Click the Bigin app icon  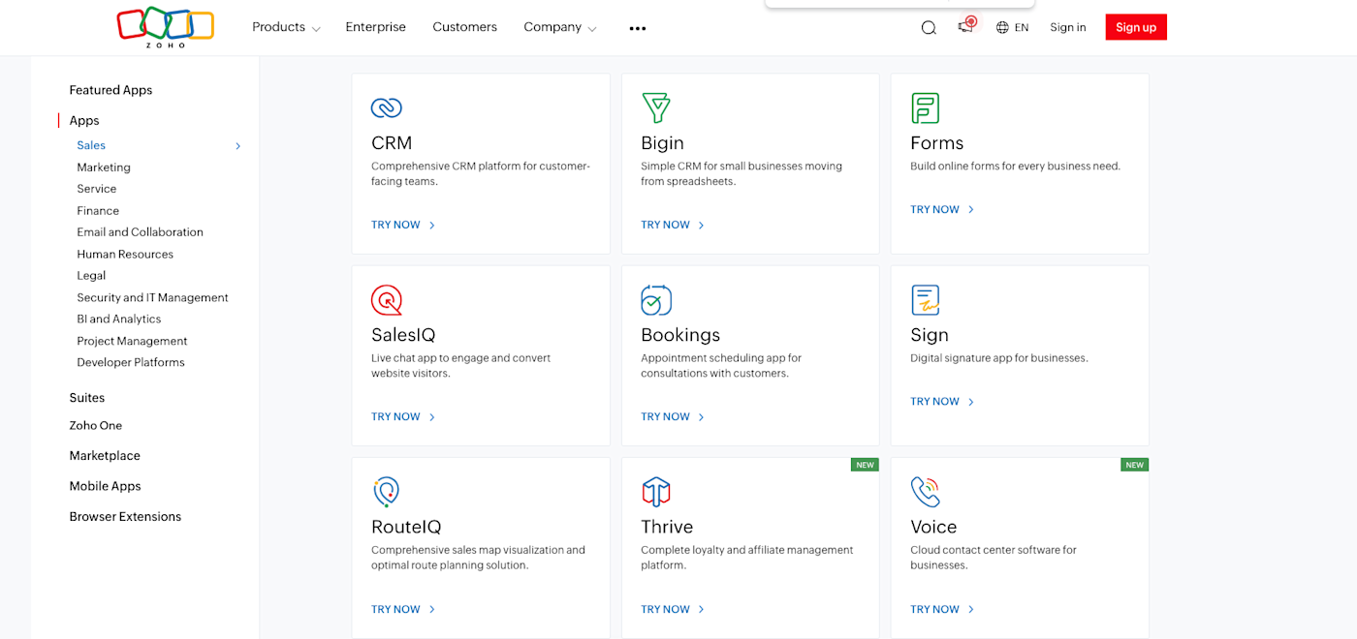coord(656,107)
